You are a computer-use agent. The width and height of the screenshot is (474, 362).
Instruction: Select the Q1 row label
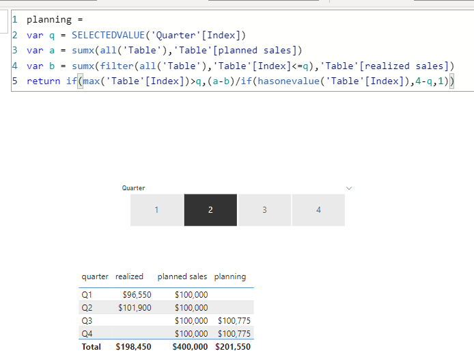coord(87,295)
